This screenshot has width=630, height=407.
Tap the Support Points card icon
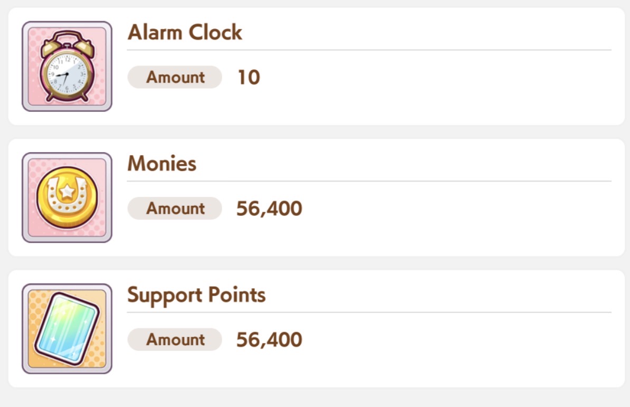[67, 329]
